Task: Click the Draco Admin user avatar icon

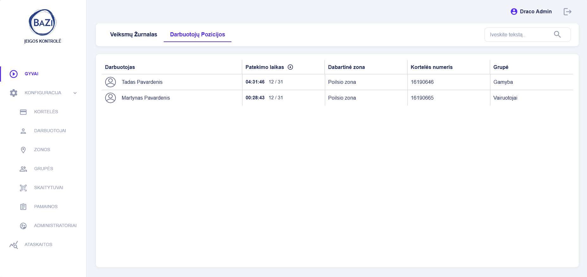Action: [x=514, y=12]
